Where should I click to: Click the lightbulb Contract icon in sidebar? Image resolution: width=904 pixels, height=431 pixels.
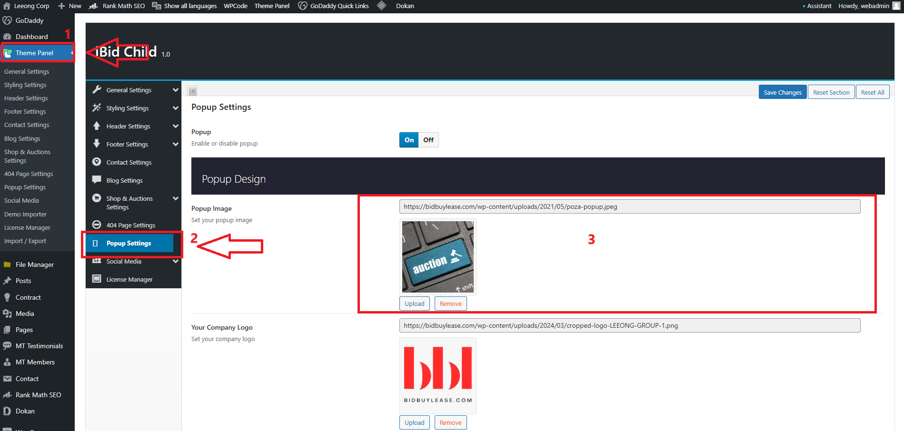7,297
